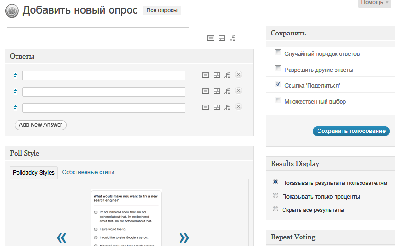Add video to the second answer

point(217,91)
